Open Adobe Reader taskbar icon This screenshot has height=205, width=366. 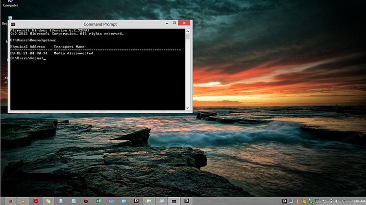click(x=35, y=201)
